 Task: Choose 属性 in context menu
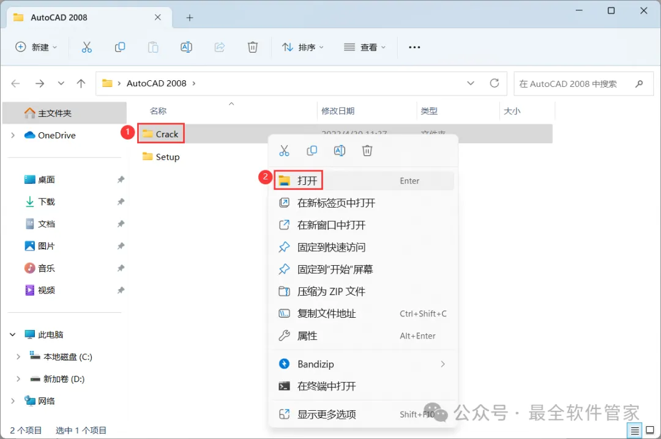tap(363, 336)
